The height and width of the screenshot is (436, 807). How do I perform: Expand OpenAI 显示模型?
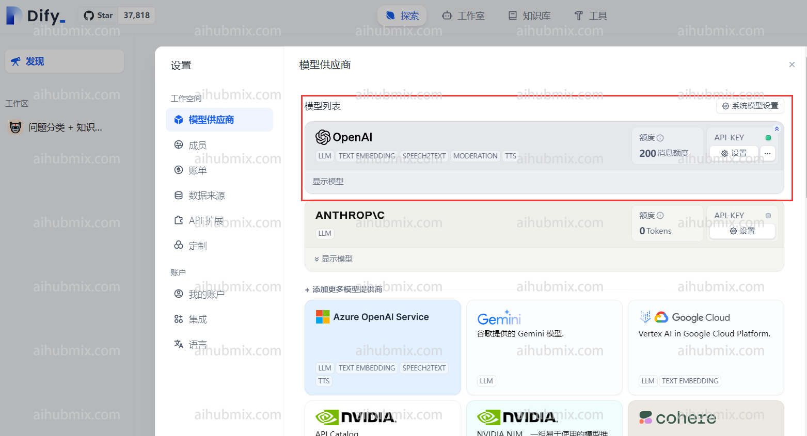pos(328,182)
